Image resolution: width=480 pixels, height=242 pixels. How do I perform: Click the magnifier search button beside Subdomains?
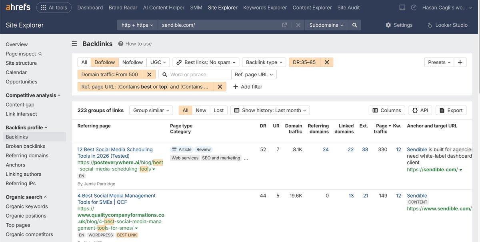pyautogui.click(x=354, y=25)
